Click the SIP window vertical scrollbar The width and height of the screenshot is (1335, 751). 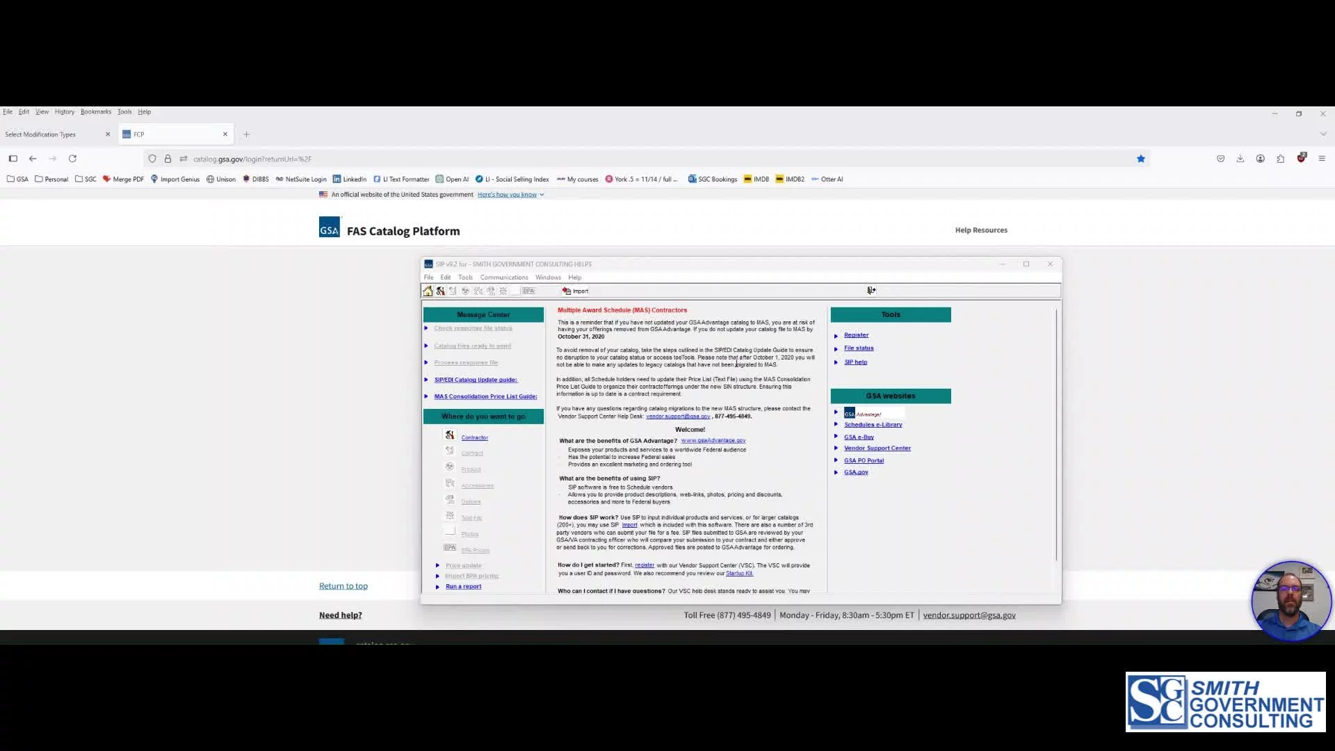[1056, 431]
